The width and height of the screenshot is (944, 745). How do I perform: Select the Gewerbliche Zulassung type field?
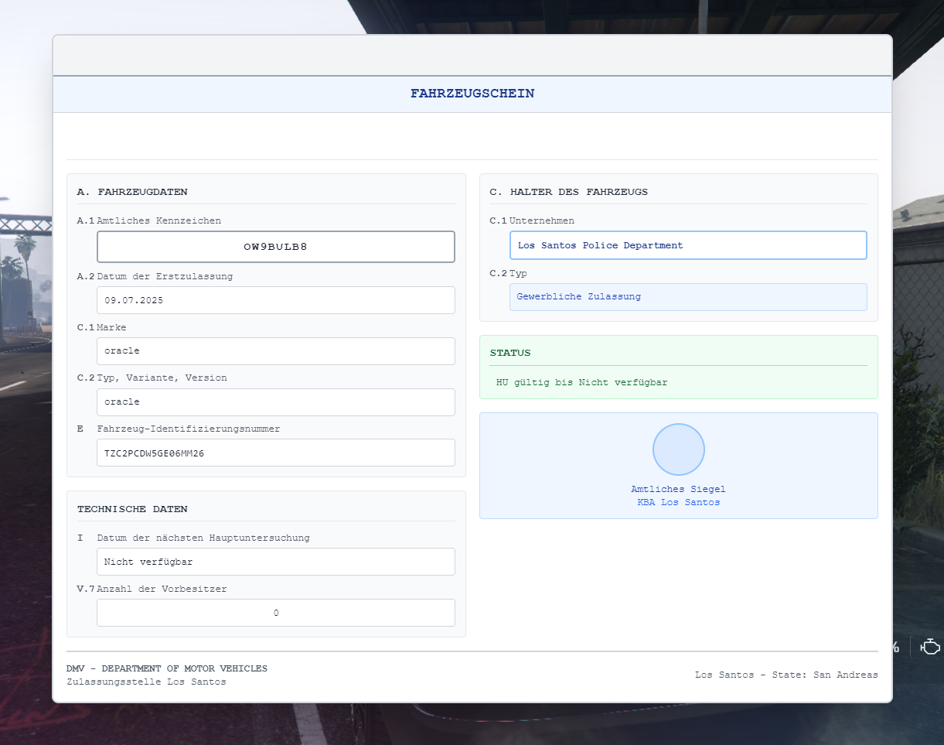click(x=687, y=297)
